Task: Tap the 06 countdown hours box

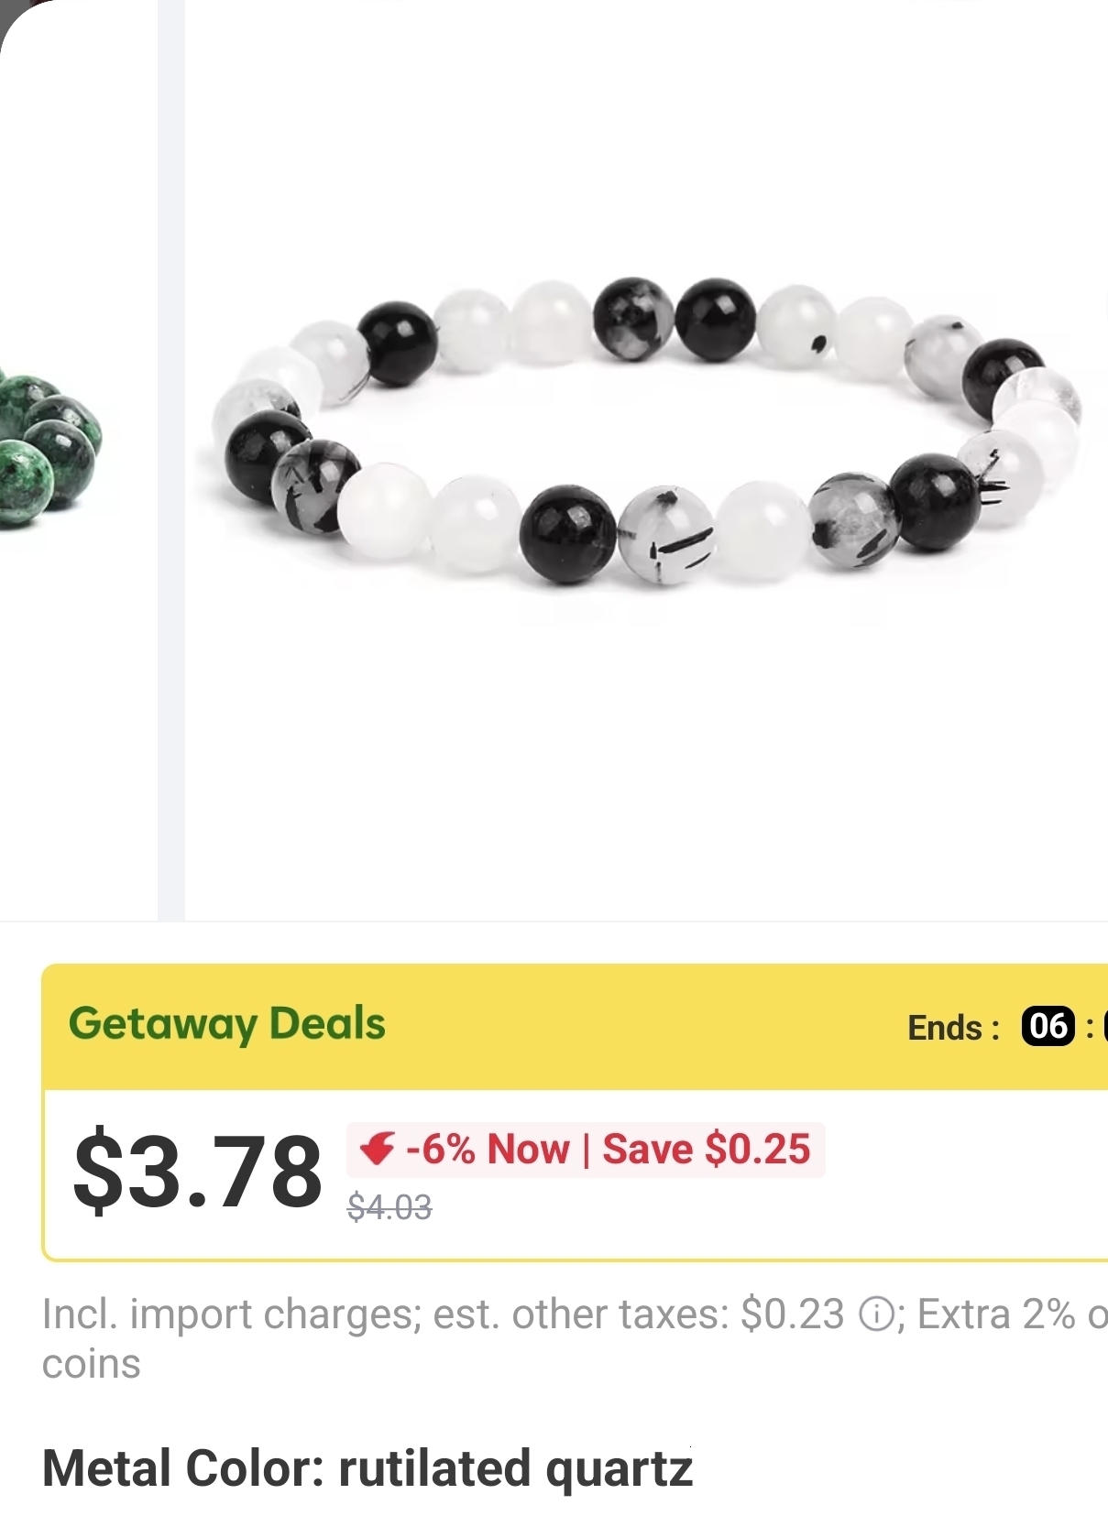Action: point(1048,1026)
